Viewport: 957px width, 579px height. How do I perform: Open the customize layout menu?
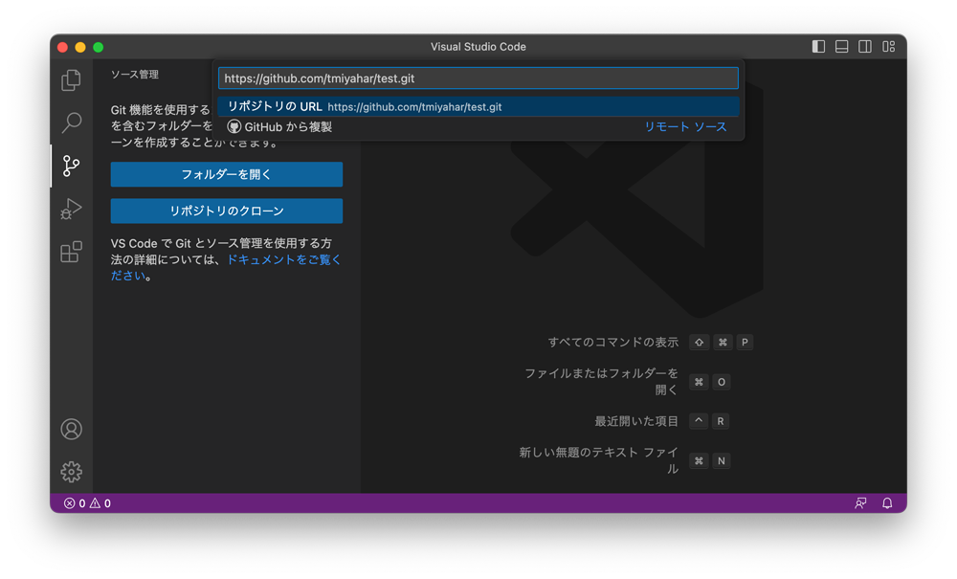coord(889,47)
